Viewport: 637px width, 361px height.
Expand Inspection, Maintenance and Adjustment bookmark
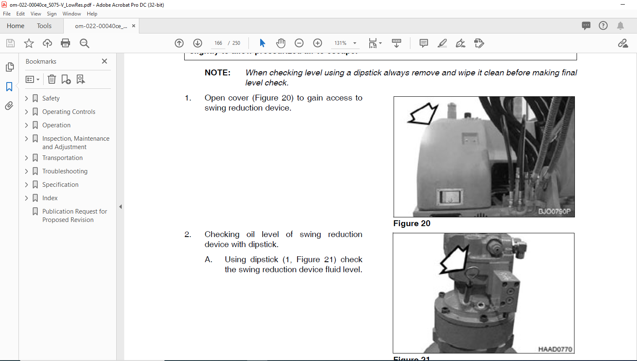click(26, 139)
